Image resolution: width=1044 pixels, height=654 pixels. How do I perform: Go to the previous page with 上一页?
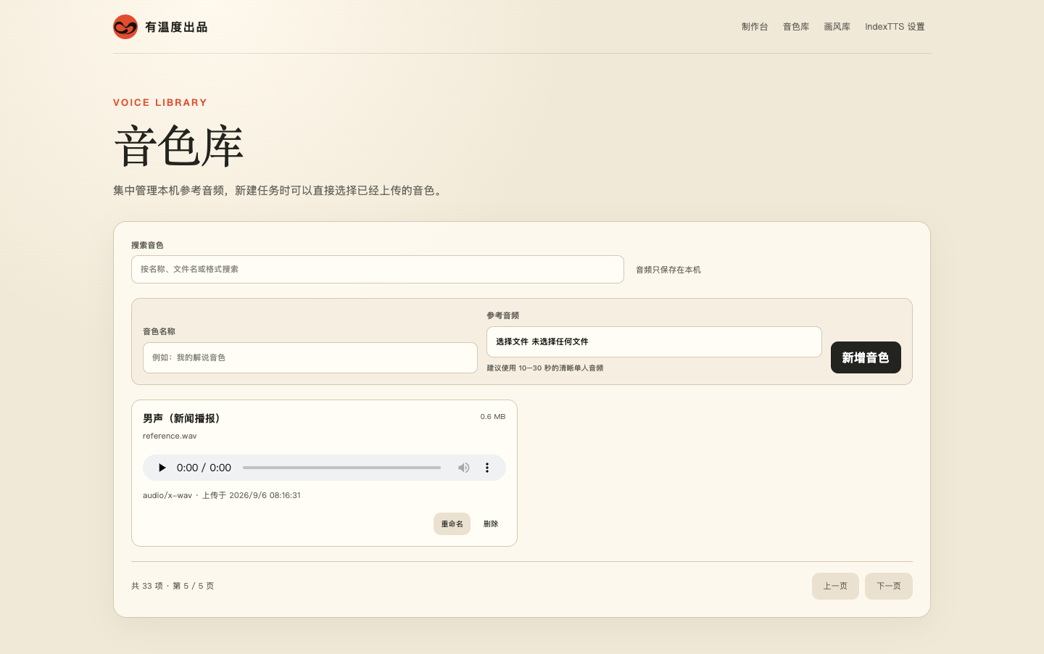tap(835, 586)
